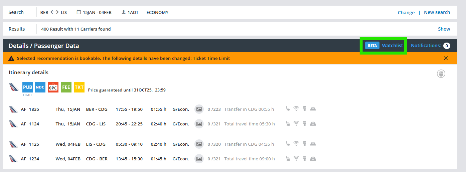Click the PUB fare type badge
This screenshot has width=466, height=172.
click(28, 87)
